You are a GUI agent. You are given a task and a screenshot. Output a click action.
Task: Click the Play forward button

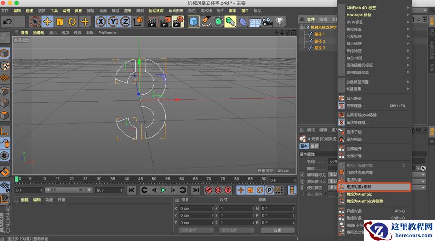163,190
